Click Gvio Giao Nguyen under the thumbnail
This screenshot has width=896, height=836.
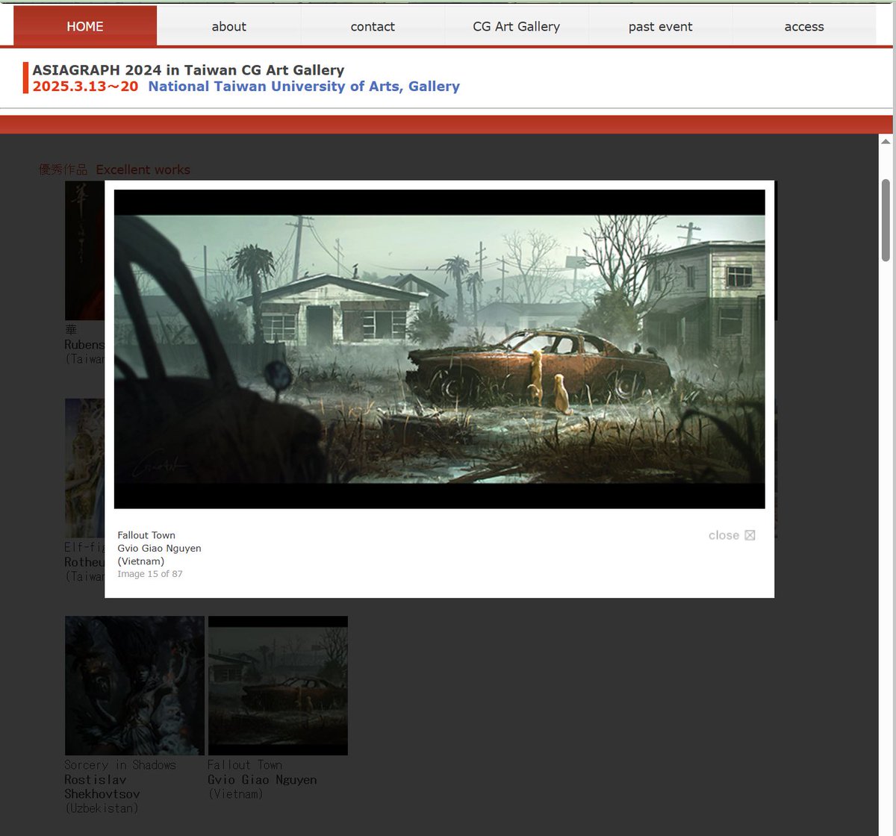click(262, 779)
